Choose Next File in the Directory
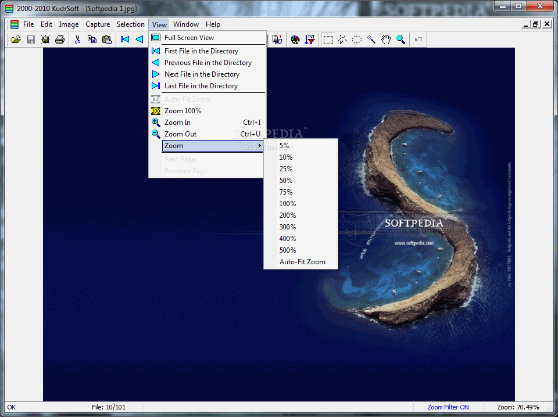 pyautogui.click(x=208, y=74)
